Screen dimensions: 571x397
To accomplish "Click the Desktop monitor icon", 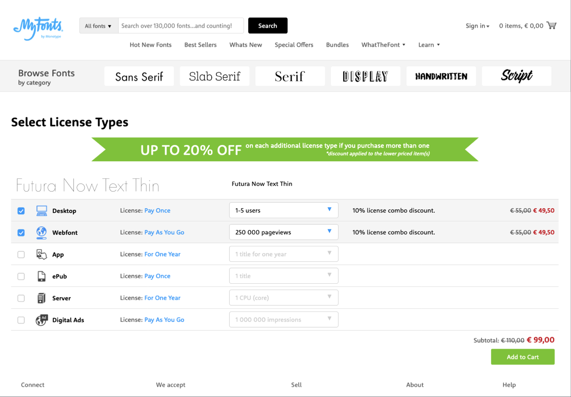I will [42, 211].
